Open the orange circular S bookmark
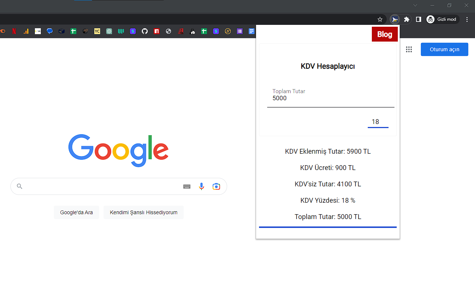 tap(228, 31)
